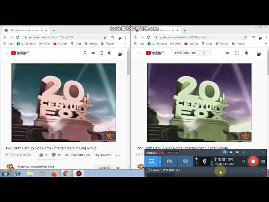Image resolution: width=269 pixels, height=202 pixels.
Task: Pause the Bandicam recording
Action: coord(243,161)
